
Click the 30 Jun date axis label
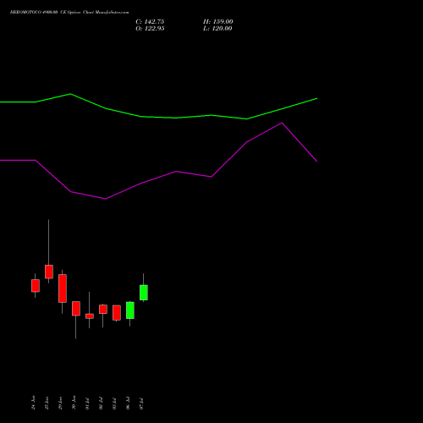[74, 403]
